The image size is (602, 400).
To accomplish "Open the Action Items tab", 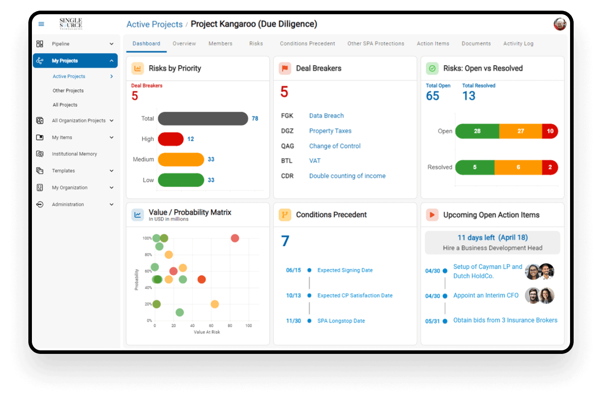I will tap(433, 43).
